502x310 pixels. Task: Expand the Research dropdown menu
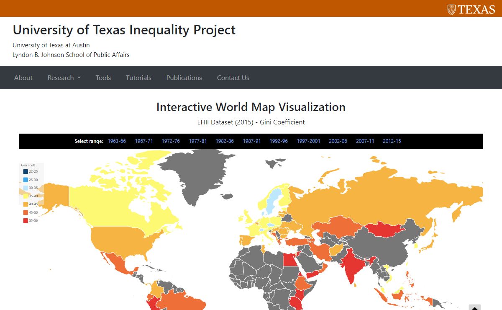pos(64,77)
